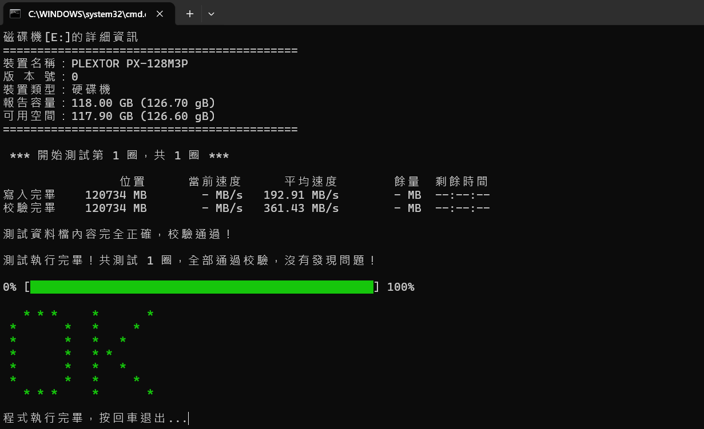Screen dimensions: 704x429
Task: Click the 餘量 column header
Action: point(407,182)
